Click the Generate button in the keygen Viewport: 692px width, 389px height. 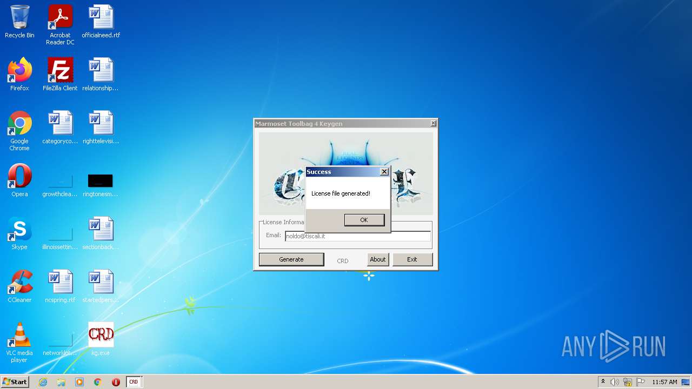click(x=291, y=259)
